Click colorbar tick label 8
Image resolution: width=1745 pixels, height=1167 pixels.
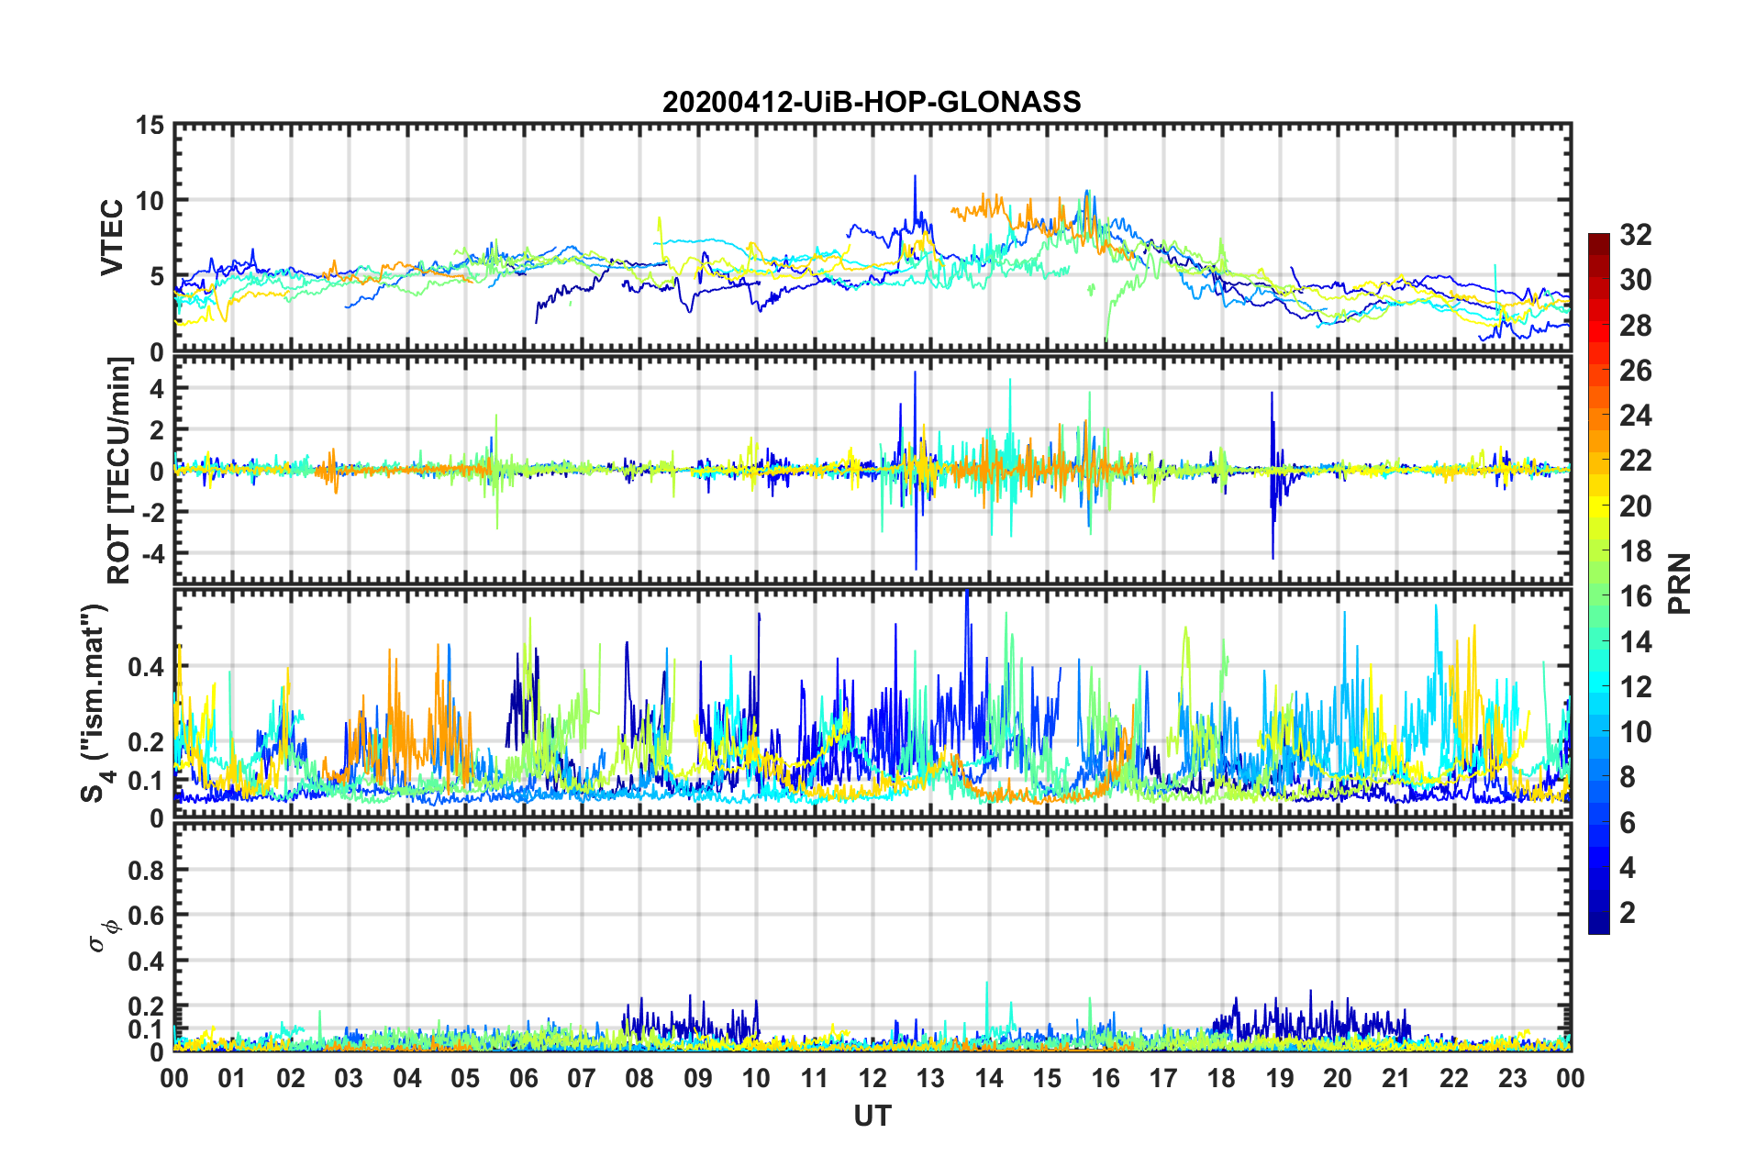[x=1628, y=777]
